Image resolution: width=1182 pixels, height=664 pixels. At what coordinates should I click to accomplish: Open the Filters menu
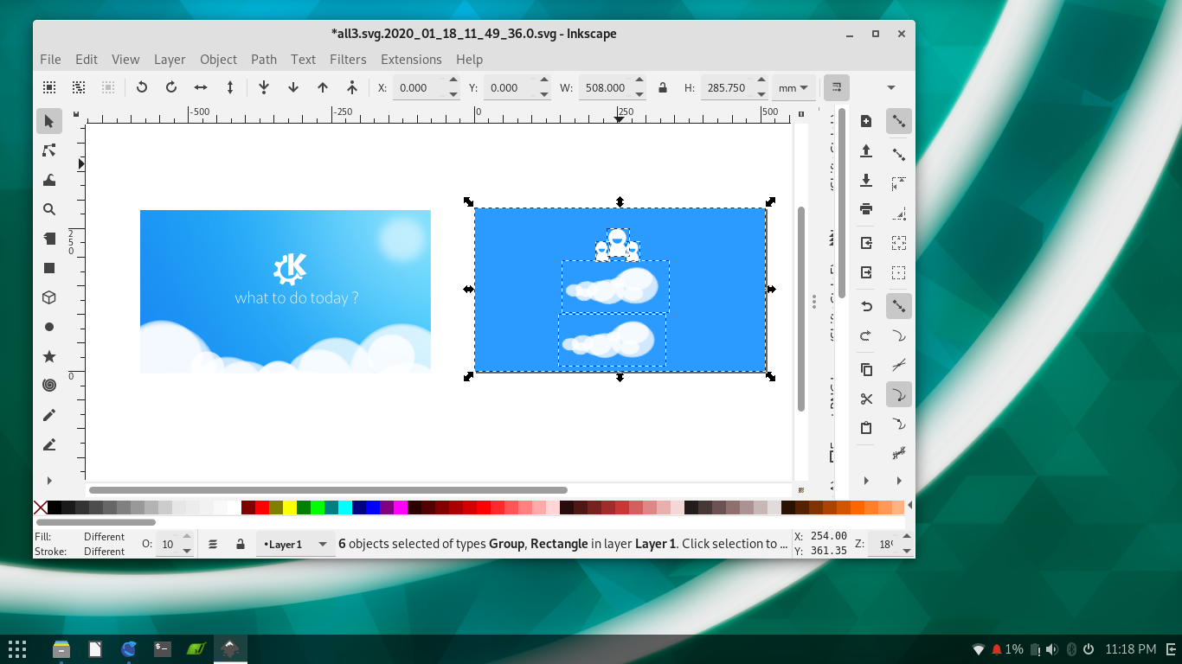click(348, 60)
